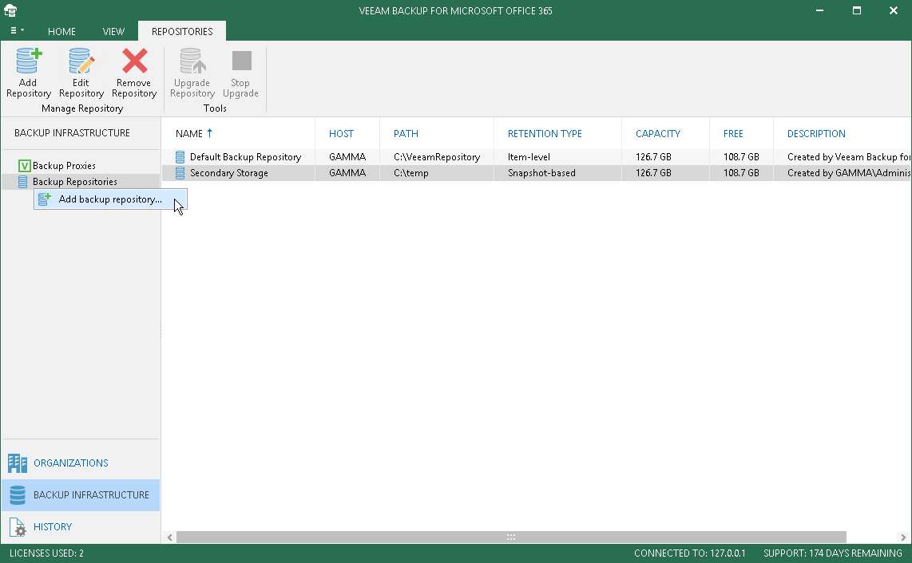
Task: Click GAMMA host of Secondary Storage
Action: coord(347,173)
